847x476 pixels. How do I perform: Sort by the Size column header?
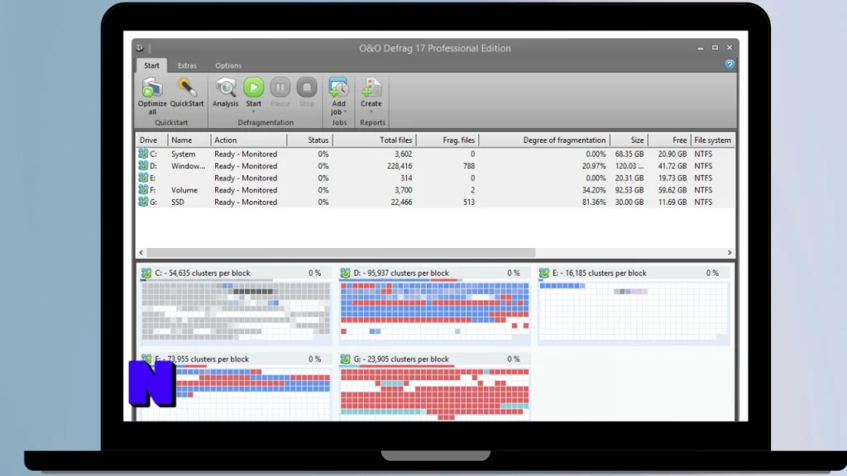coord(629,140)
